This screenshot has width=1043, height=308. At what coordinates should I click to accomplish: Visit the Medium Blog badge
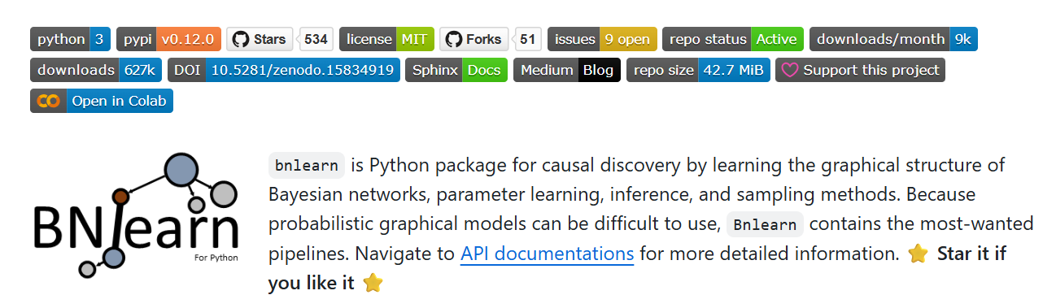(x=567, y=70)
